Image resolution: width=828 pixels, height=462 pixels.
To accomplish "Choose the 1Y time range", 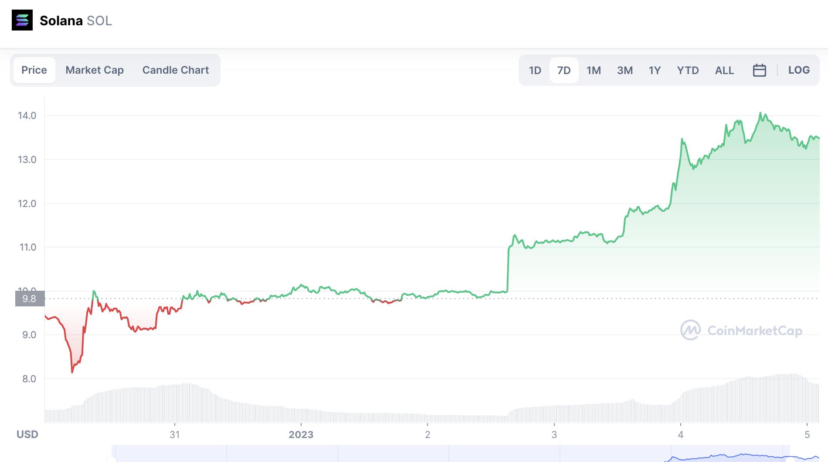I will click(x=655, y=70).
